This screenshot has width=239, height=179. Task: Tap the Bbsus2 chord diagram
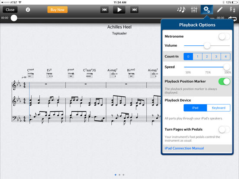(131, 76)
